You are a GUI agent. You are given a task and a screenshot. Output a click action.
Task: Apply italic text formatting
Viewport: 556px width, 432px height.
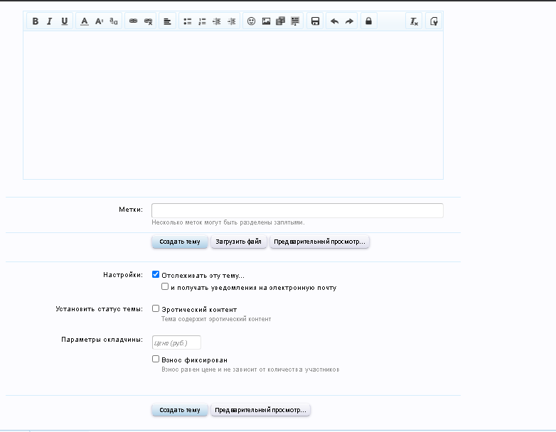point(49,21)
